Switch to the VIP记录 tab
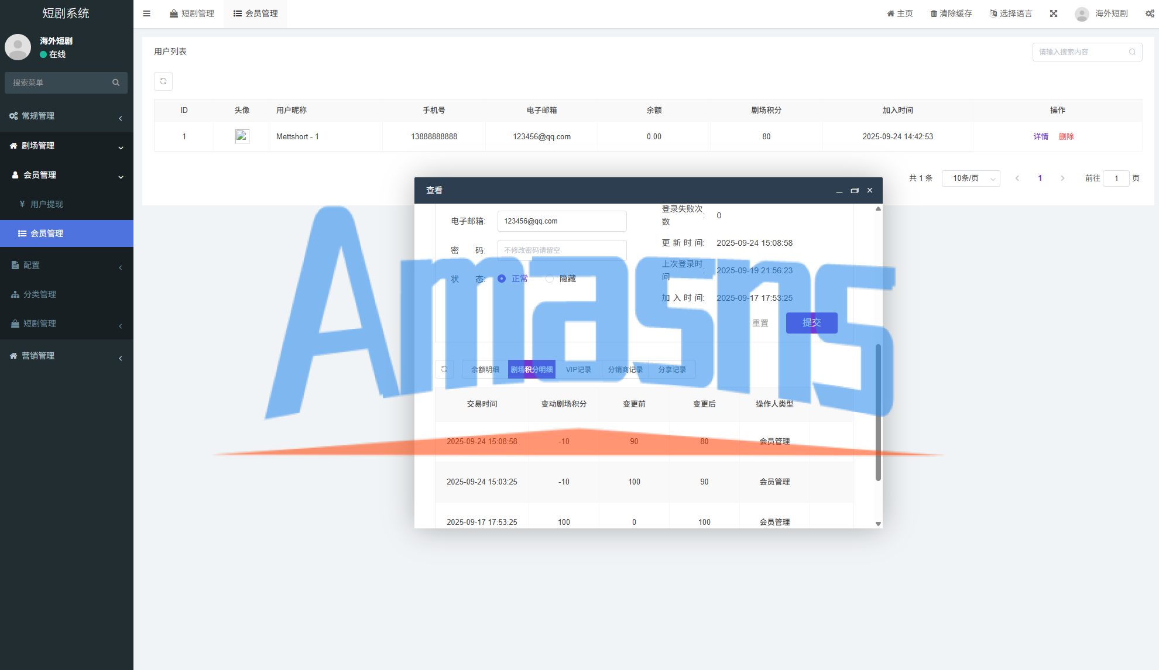The height and width of the screenshot is (670, 1159). 578,369
